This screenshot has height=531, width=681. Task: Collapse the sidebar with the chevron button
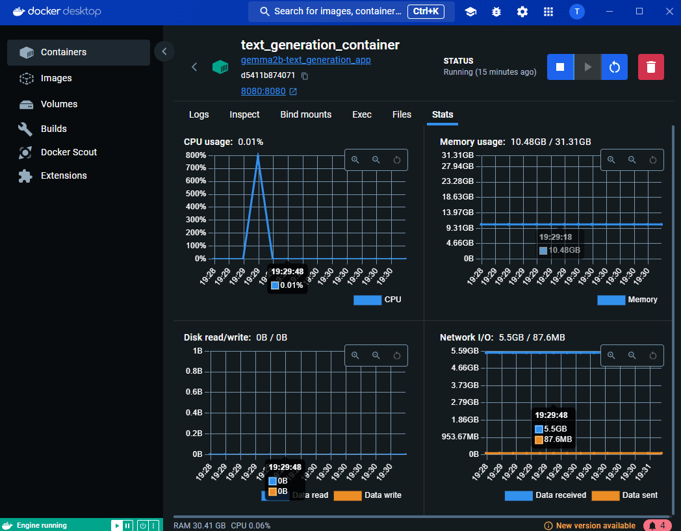click(164, 51)
